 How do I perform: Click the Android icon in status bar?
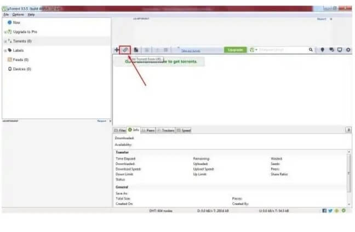pos(337,211)
